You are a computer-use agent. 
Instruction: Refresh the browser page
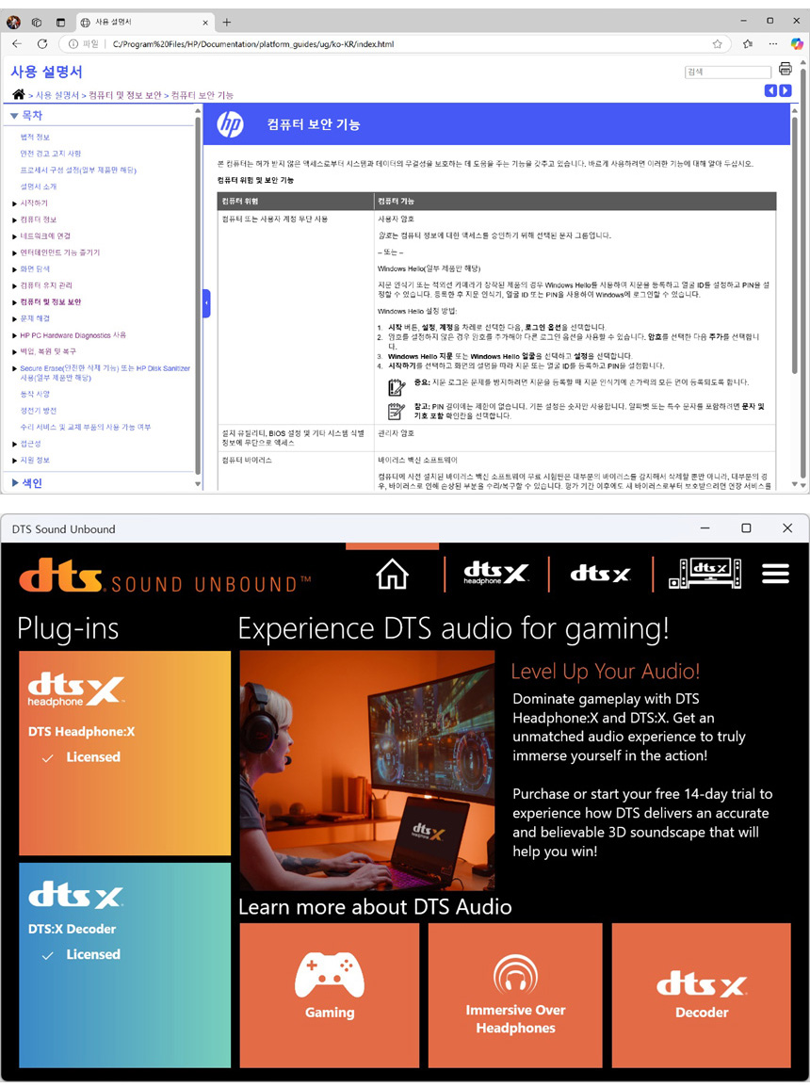[42, 43]
